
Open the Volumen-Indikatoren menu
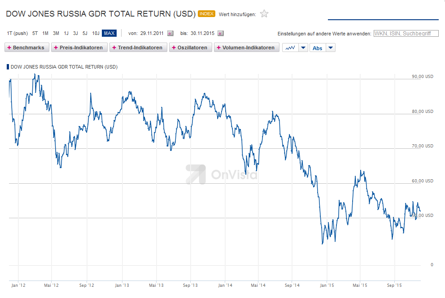246,48
